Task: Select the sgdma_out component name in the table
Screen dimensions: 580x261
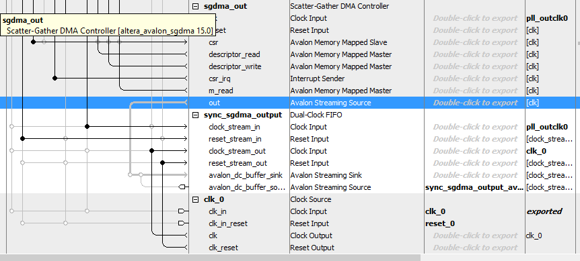Action: click(225, 6)
